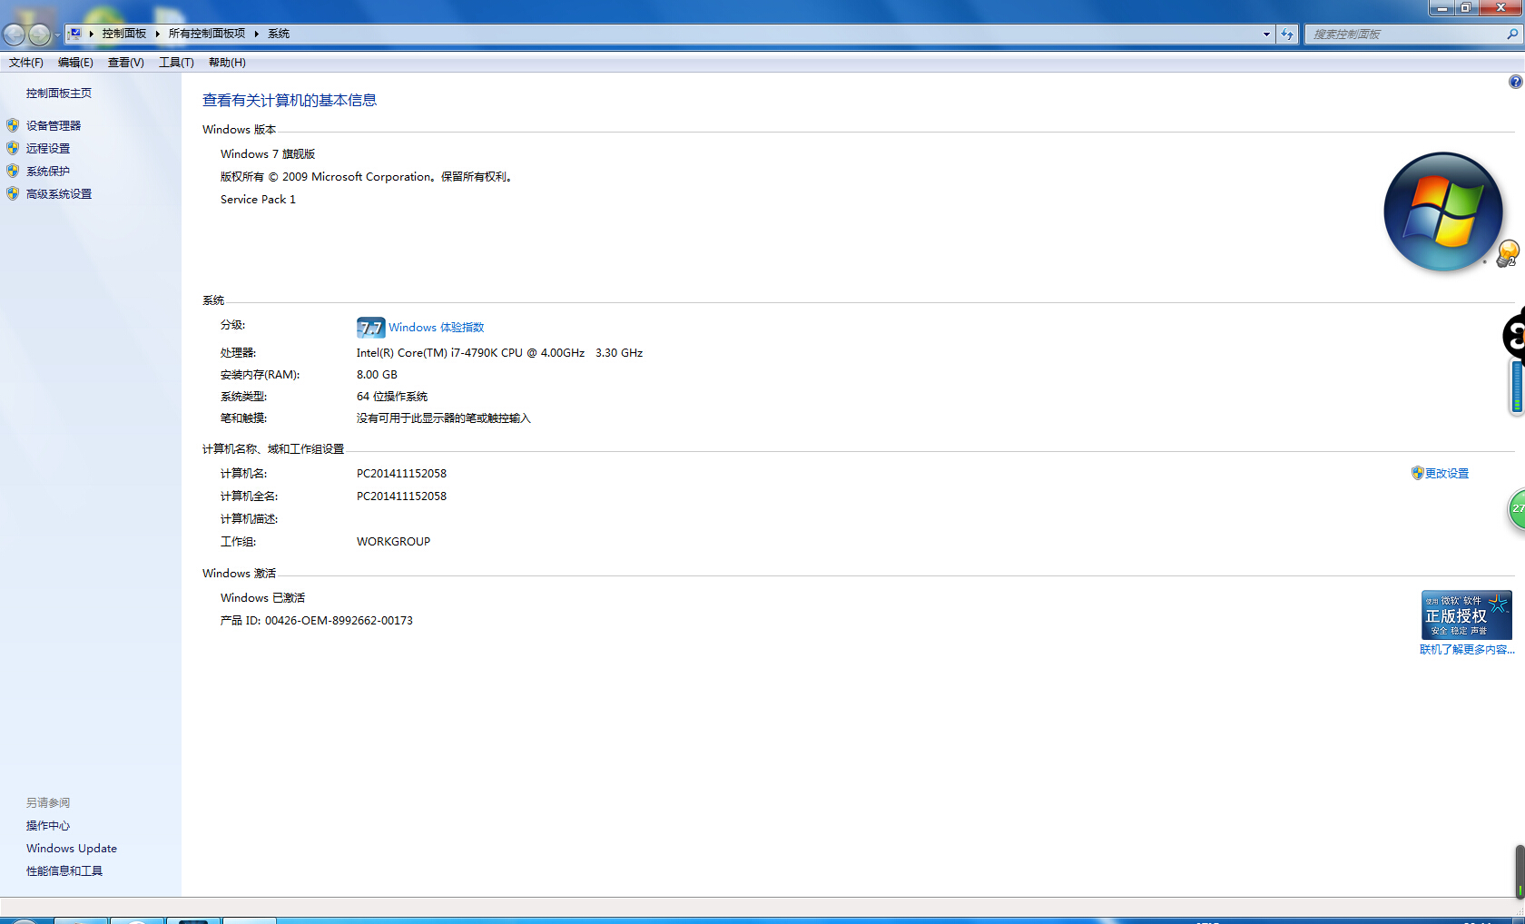
Task: Click the Service Pack 1 text
Action: (x=258, y=200)
